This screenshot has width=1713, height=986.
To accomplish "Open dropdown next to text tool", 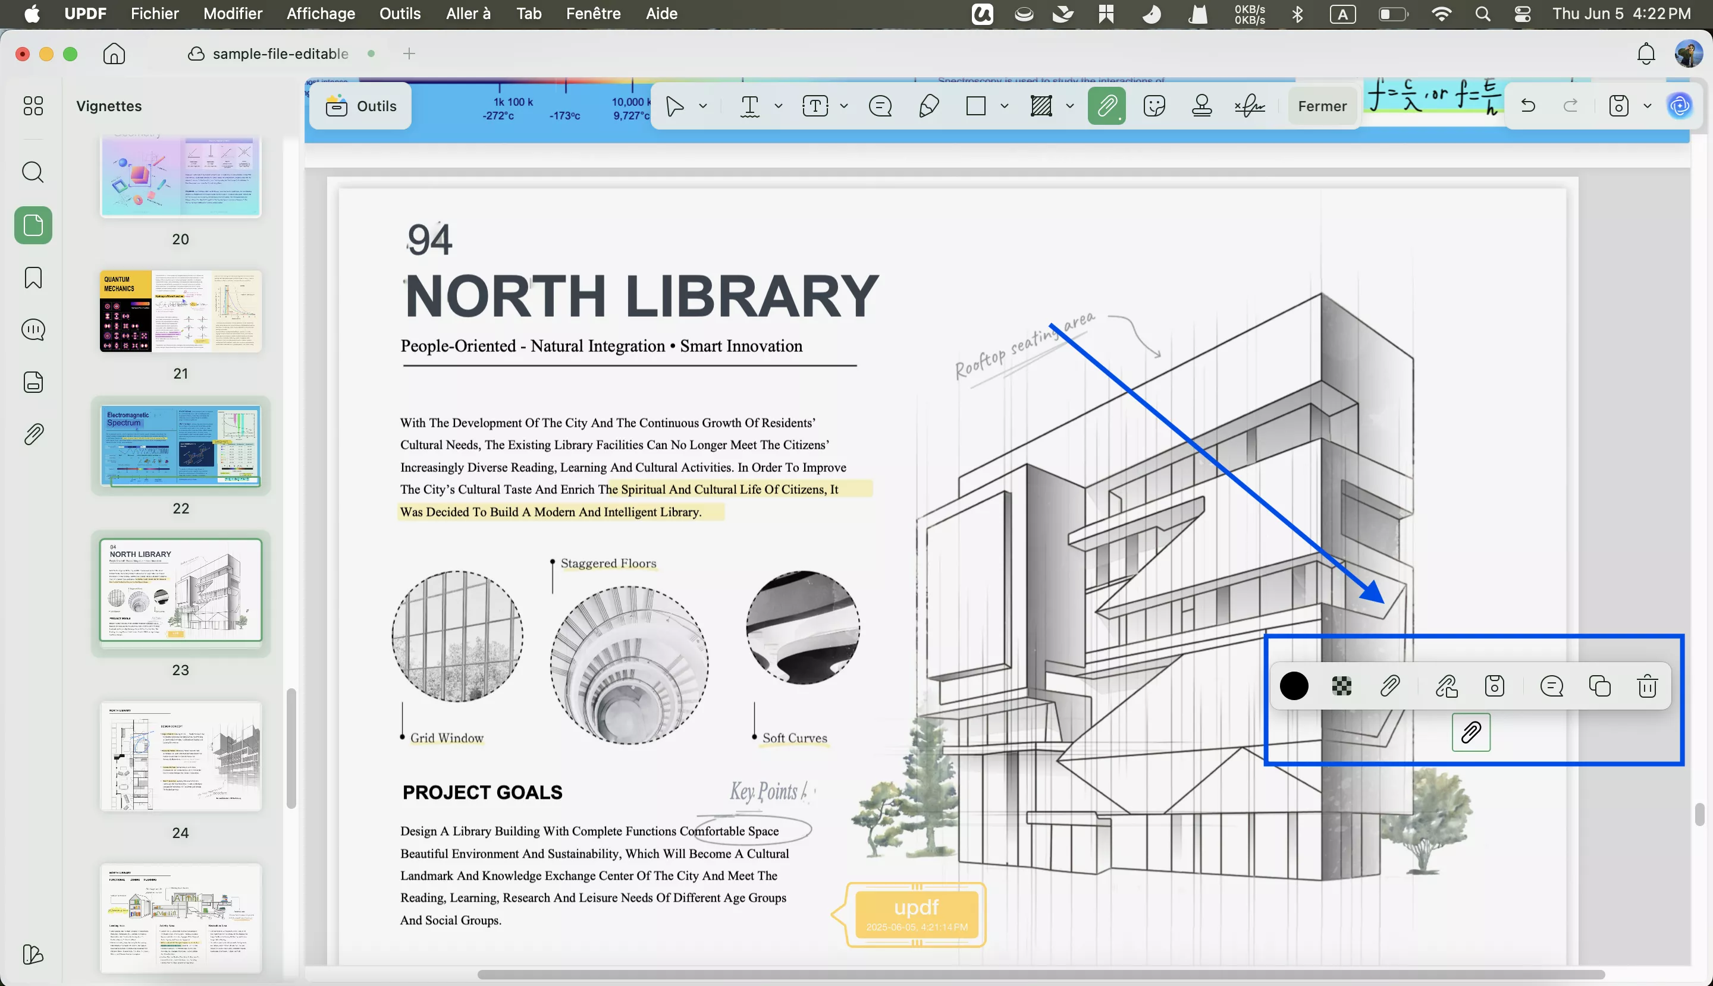I will tap(779, 106).
